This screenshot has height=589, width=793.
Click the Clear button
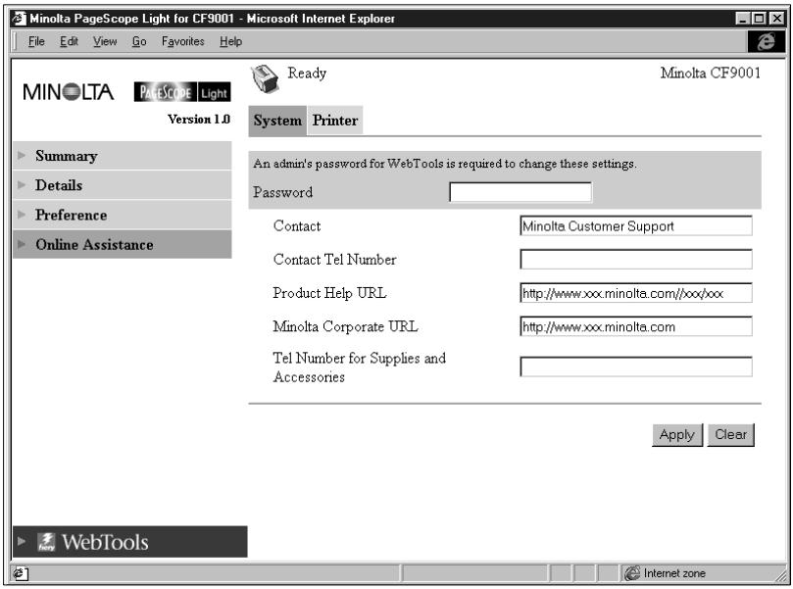[x=731, y=435]
